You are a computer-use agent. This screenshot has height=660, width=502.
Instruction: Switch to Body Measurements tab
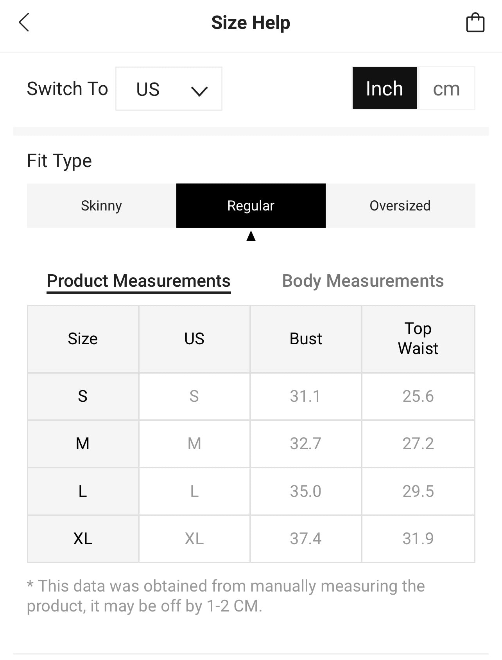click(363, 281)
